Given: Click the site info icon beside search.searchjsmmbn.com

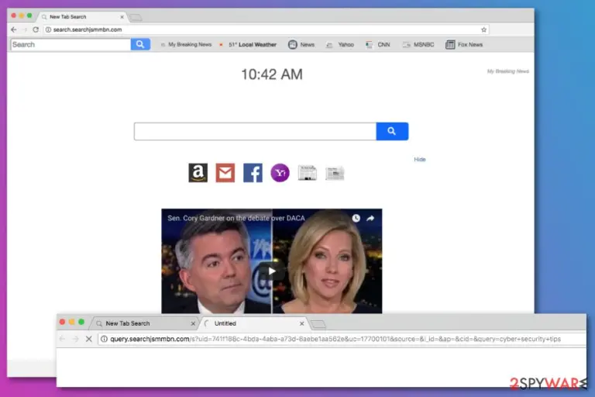Looking at the screenshot, I should 48,29.
